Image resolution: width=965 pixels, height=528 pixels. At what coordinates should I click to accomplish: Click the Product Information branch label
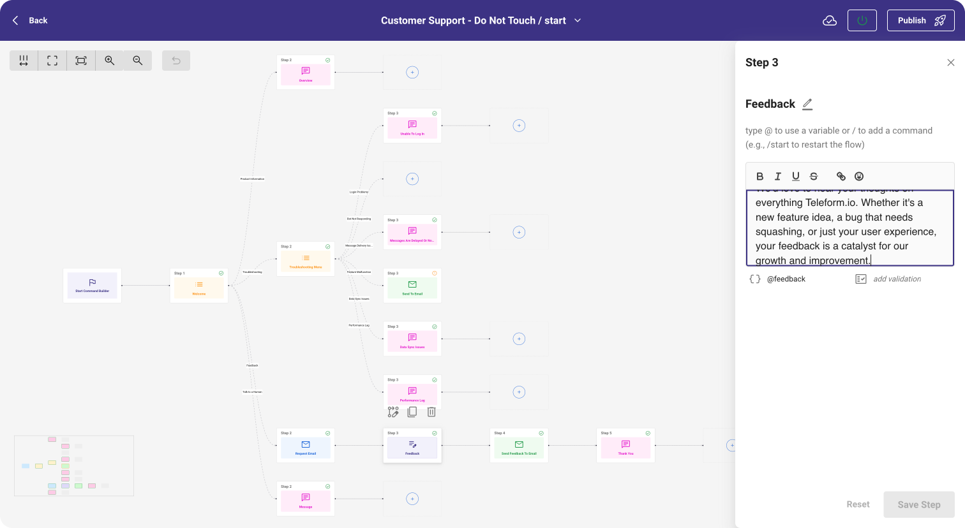252,179
